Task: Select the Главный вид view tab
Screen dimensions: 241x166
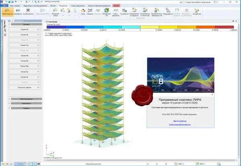Action: (x=52, y=22)
